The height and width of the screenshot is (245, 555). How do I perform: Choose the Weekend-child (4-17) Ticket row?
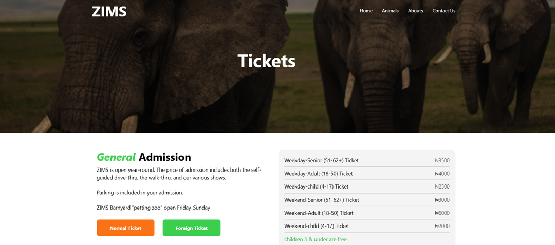coord(367,227)
